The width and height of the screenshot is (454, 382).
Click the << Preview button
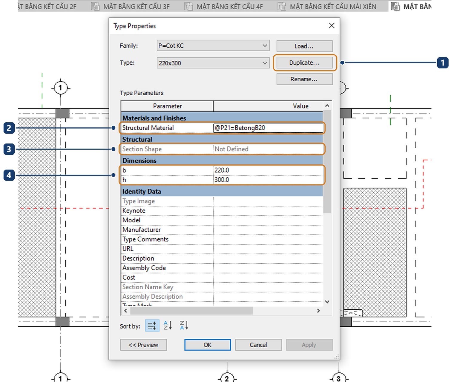(144, 345)
